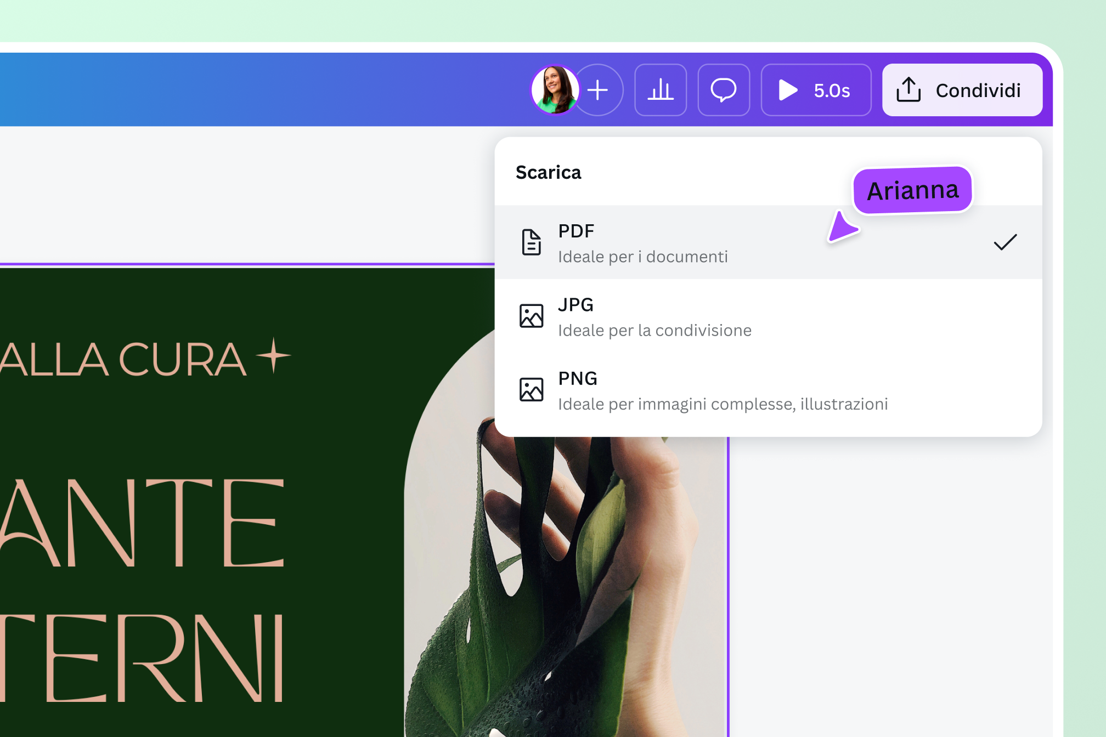Image resolution: width=1106 pixels, height=737 pixels.
Task: Click the user profile avatar
Action: (x=555, y=90)
